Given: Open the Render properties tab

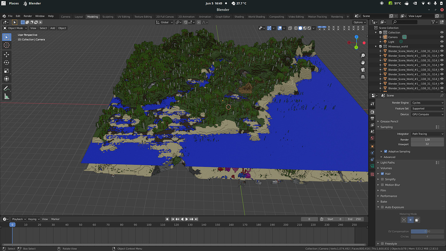Looking at the screenshot, I should 372,112.
